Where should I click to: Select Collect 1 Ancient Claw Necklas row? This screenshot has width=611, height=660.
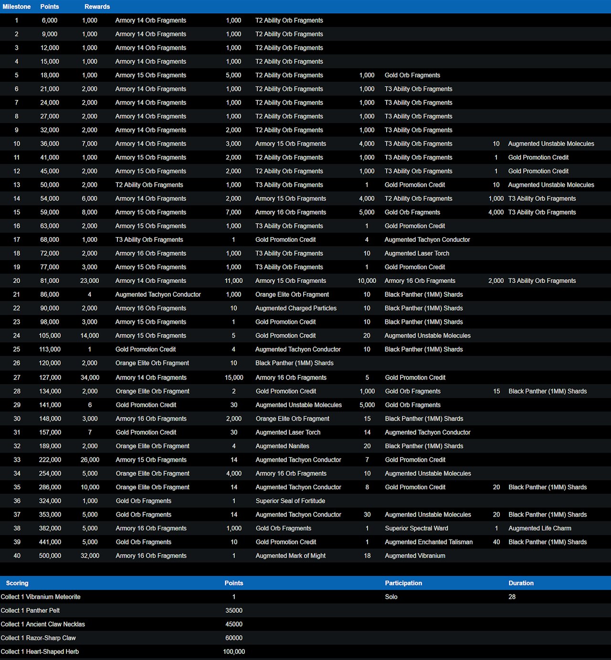click(x=43, y=624)
